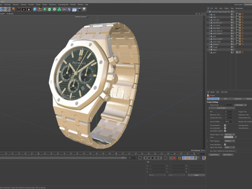Toggle the Use Motion System checkbox

tap(225, 131)
